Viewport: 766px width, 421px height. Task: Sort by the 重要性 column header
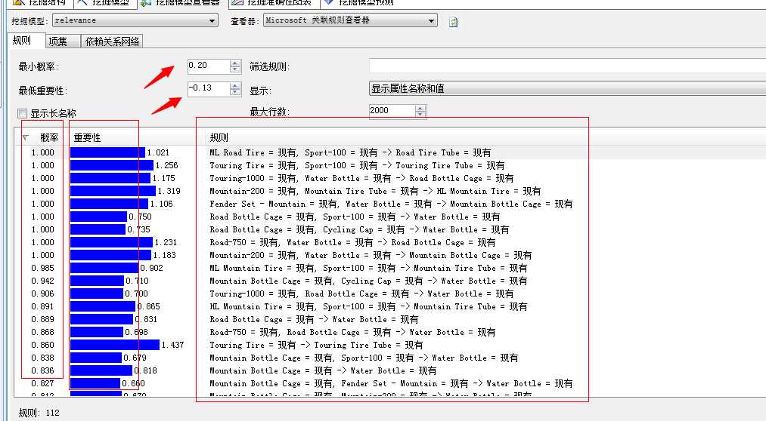[88, 138]
